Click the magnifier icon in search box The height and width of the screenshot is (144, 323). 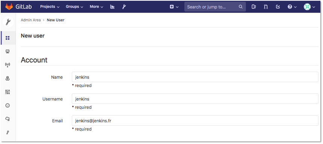click(x=241, y=7)
